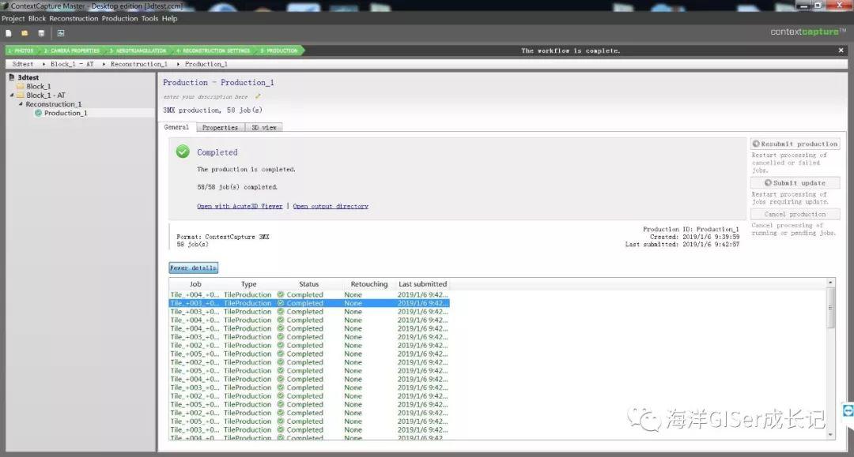Switch to the General tab
The height and width of the screenshot is (457, 854).
pyautogui.click(x=176, y=127)
